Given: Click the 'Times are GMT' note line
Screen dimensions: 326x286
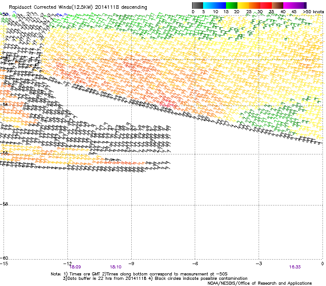Looking at the screenshot, I should pos(139,274).
